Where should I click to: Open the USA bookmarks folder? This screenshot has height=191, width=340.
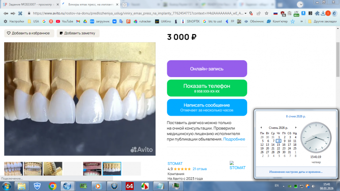(33, 21)
